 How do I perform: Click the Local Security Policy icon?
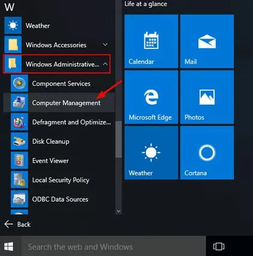(19, 179)
